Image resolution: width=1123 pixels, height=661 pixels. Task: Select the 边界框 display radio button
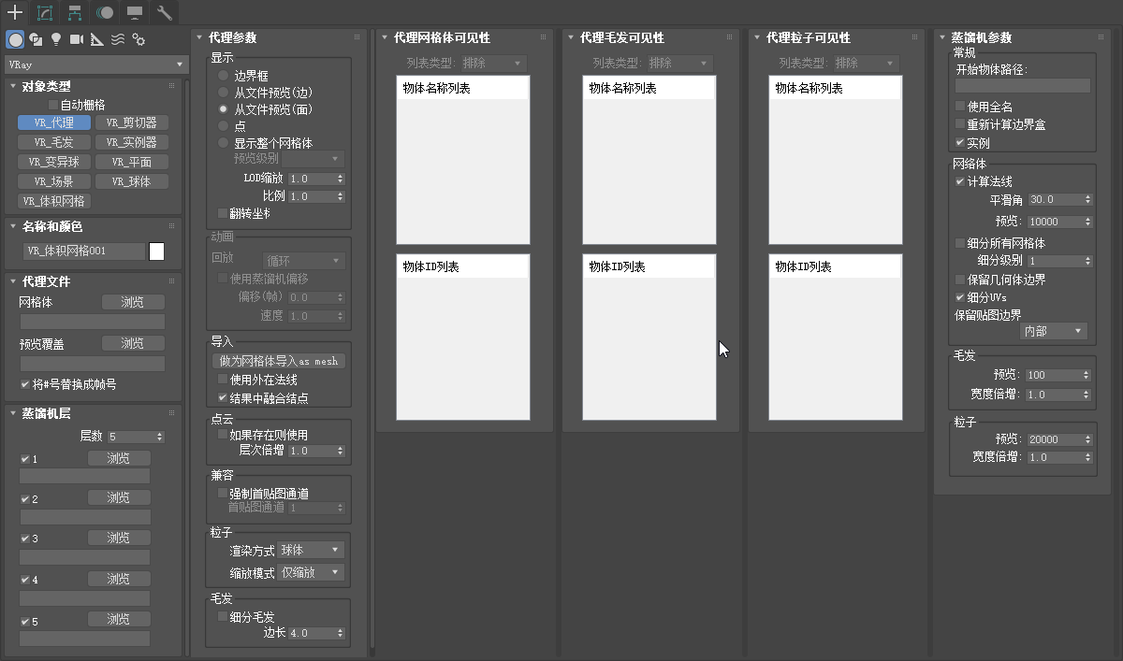(223, 75)
